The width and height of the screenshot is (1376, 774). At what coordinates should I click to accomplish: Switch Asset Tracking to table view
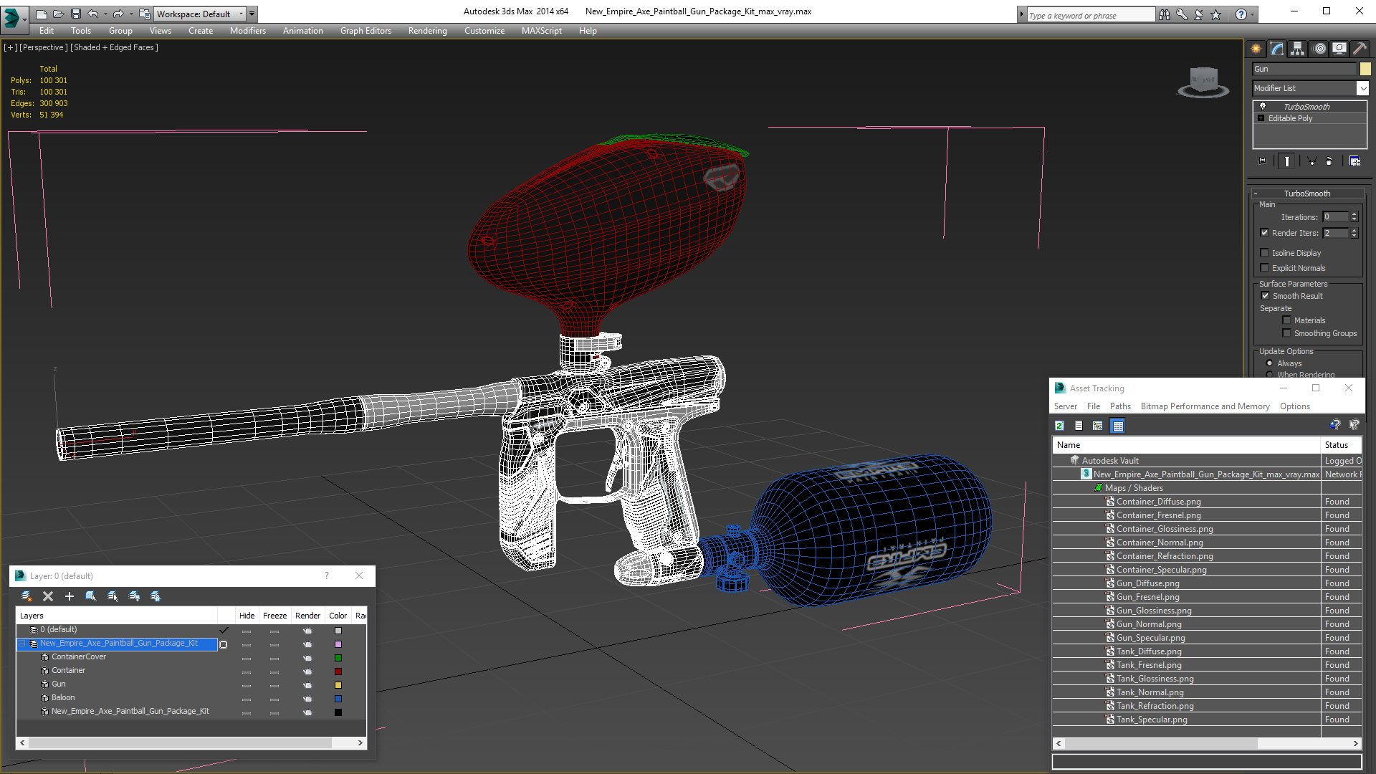coord(1117,426)
